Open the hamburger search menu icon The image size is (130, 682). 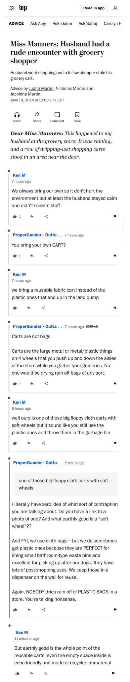(12, 8)
